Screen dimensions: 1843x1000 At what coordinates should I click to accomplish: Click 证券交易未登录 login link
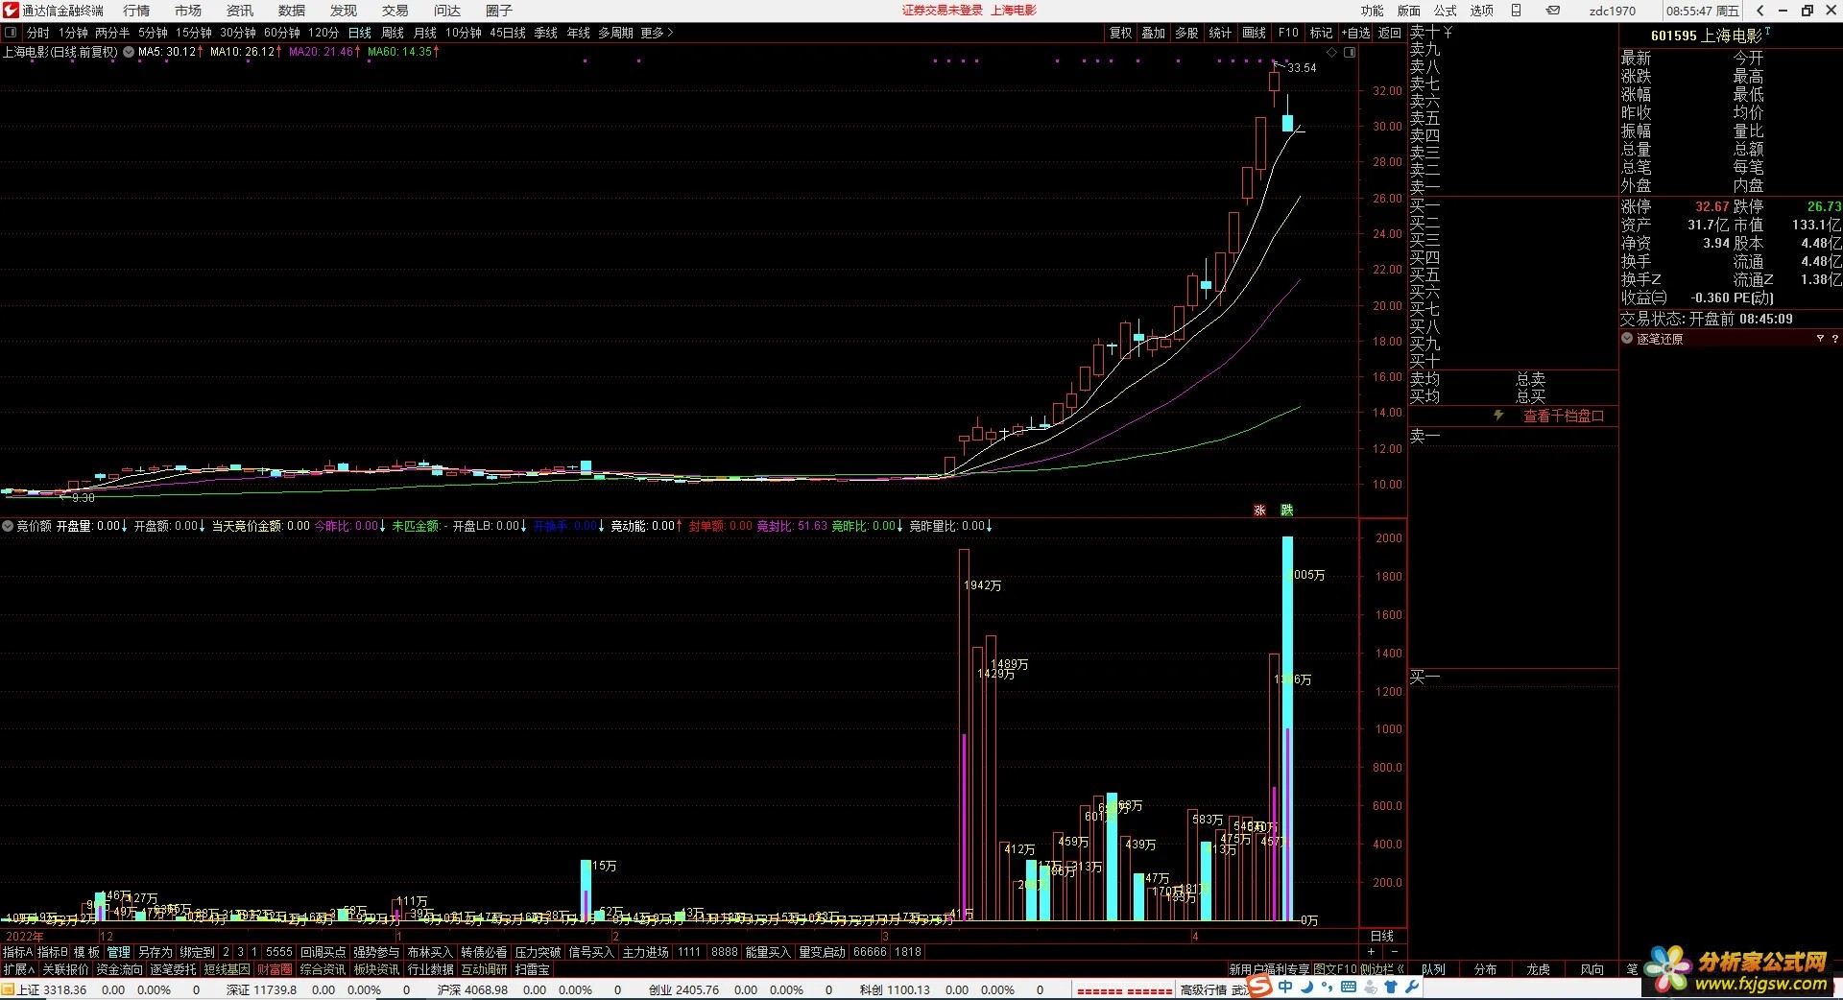tap(943, 11)
